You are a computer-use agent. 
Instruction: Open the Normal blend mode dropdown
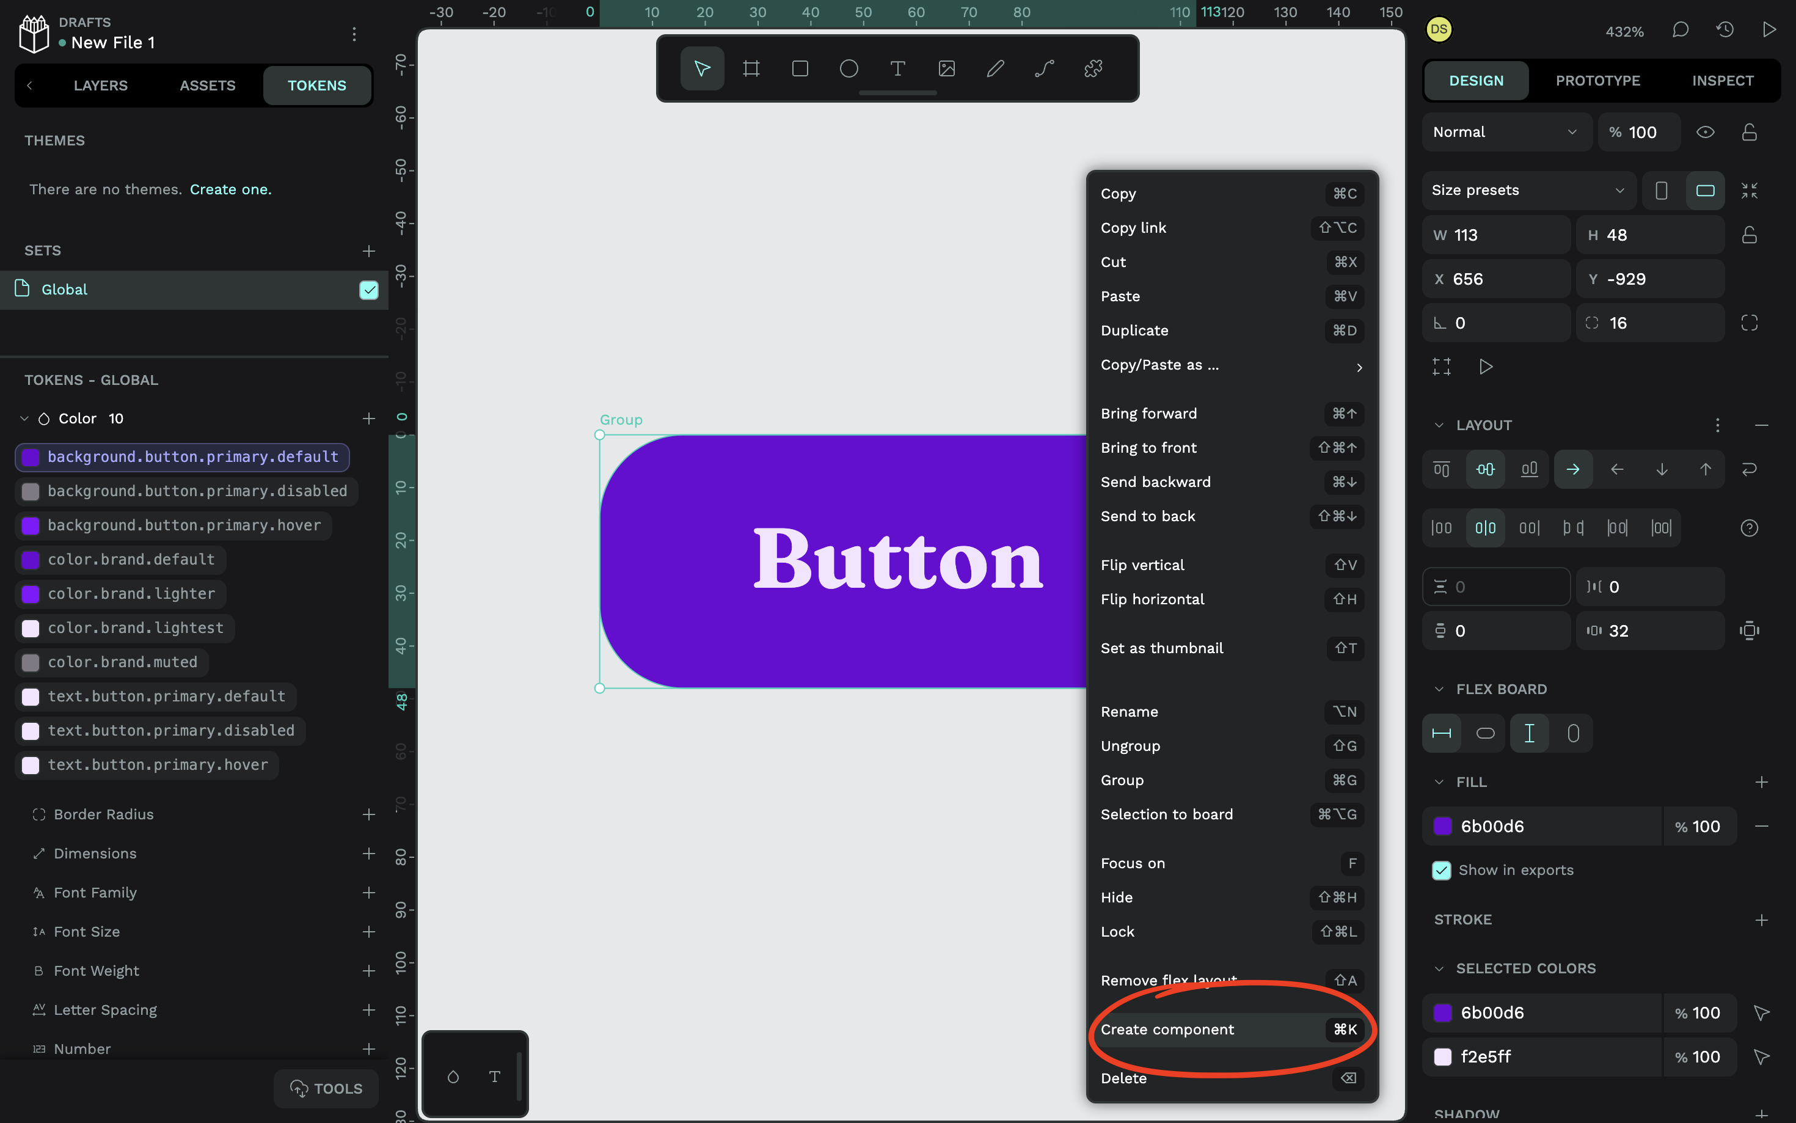click(1505, 131)
